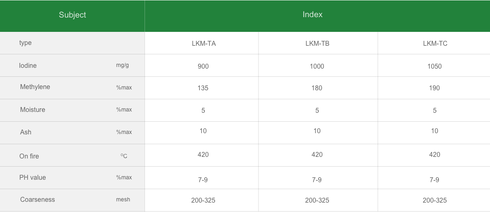Select the Iodine value 1050
This screenshot has width=490, height=212.
[x=434, y=66]
